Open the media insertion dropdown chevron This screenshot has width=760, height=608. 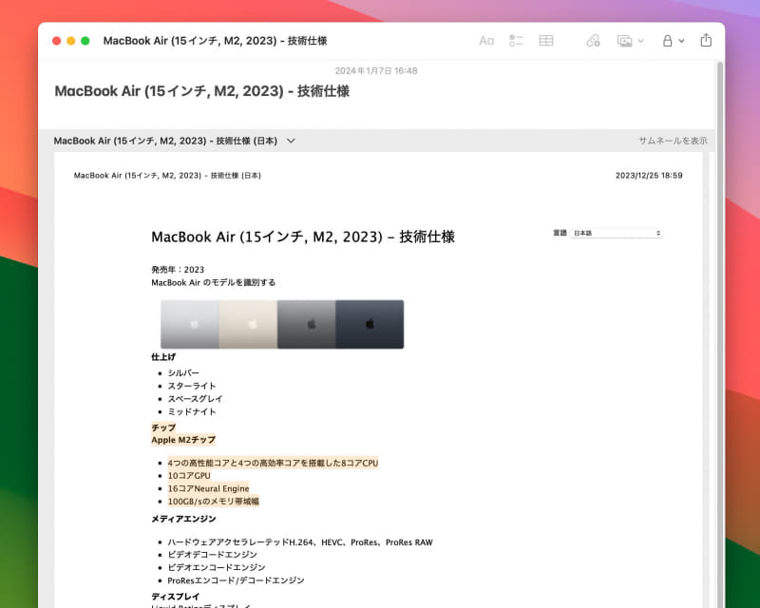639,40
